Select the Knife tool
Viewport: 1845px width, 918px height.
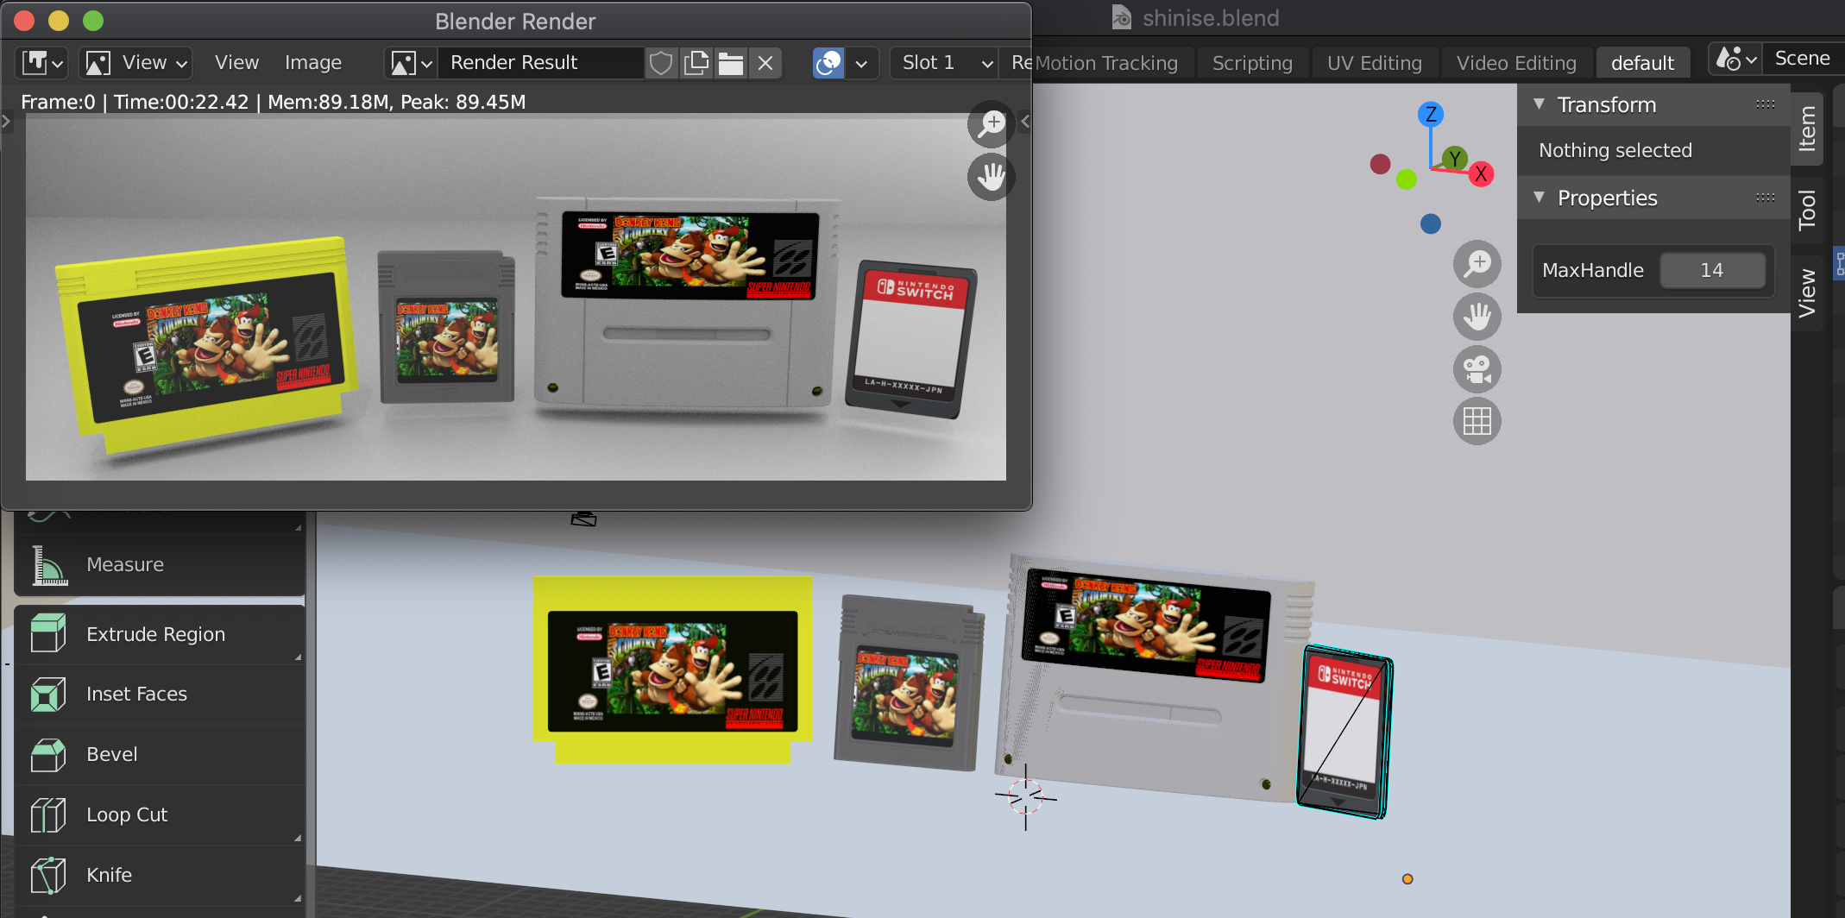point(160,875)
